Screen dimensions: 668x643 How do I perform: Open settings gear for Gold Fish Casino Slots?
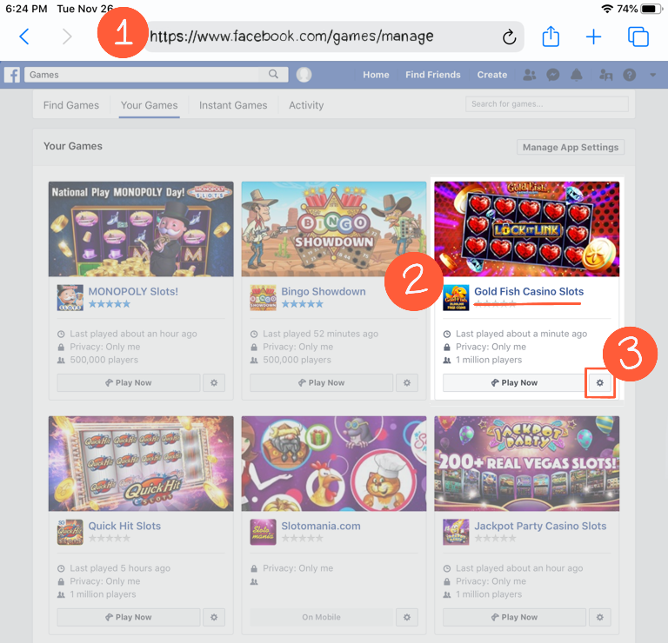click(600, 382)
